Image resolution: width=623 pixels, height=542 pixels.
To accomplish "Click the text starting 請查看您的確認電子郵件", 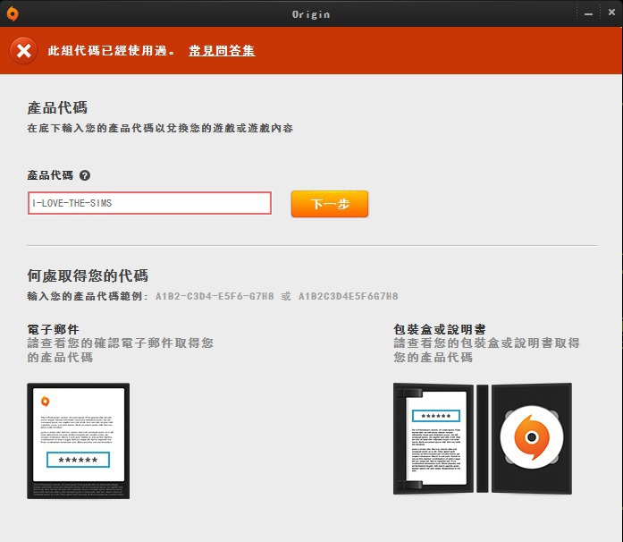I will tap(121, 350).
